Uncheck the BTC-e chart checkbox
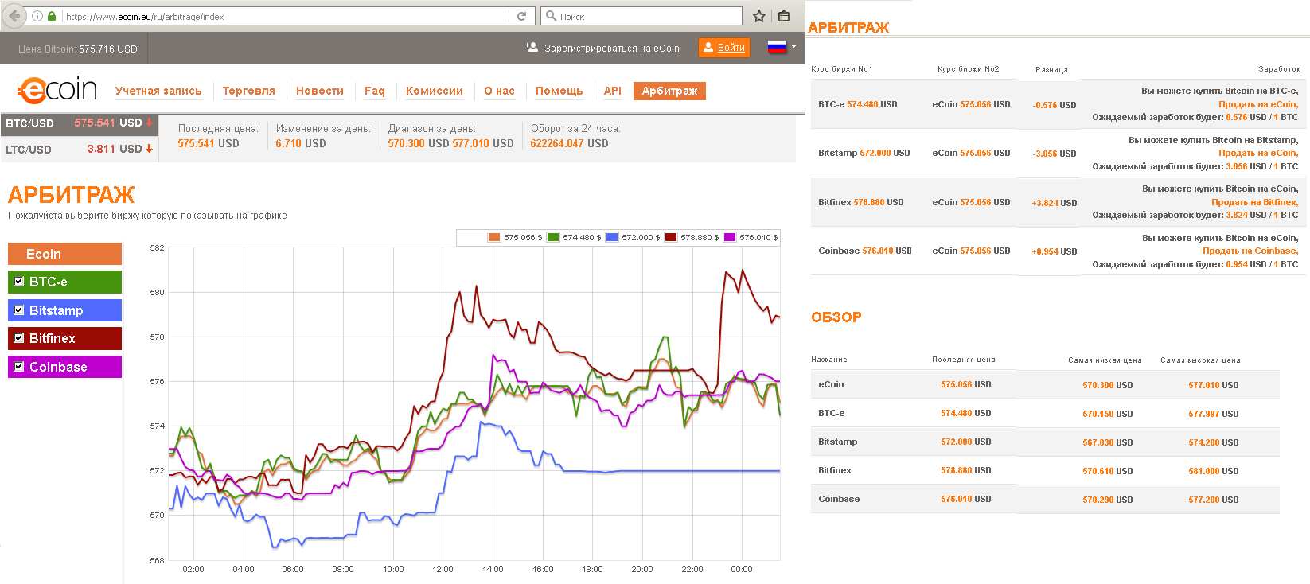Viewport: 1310px width, 584px height. 19,282
